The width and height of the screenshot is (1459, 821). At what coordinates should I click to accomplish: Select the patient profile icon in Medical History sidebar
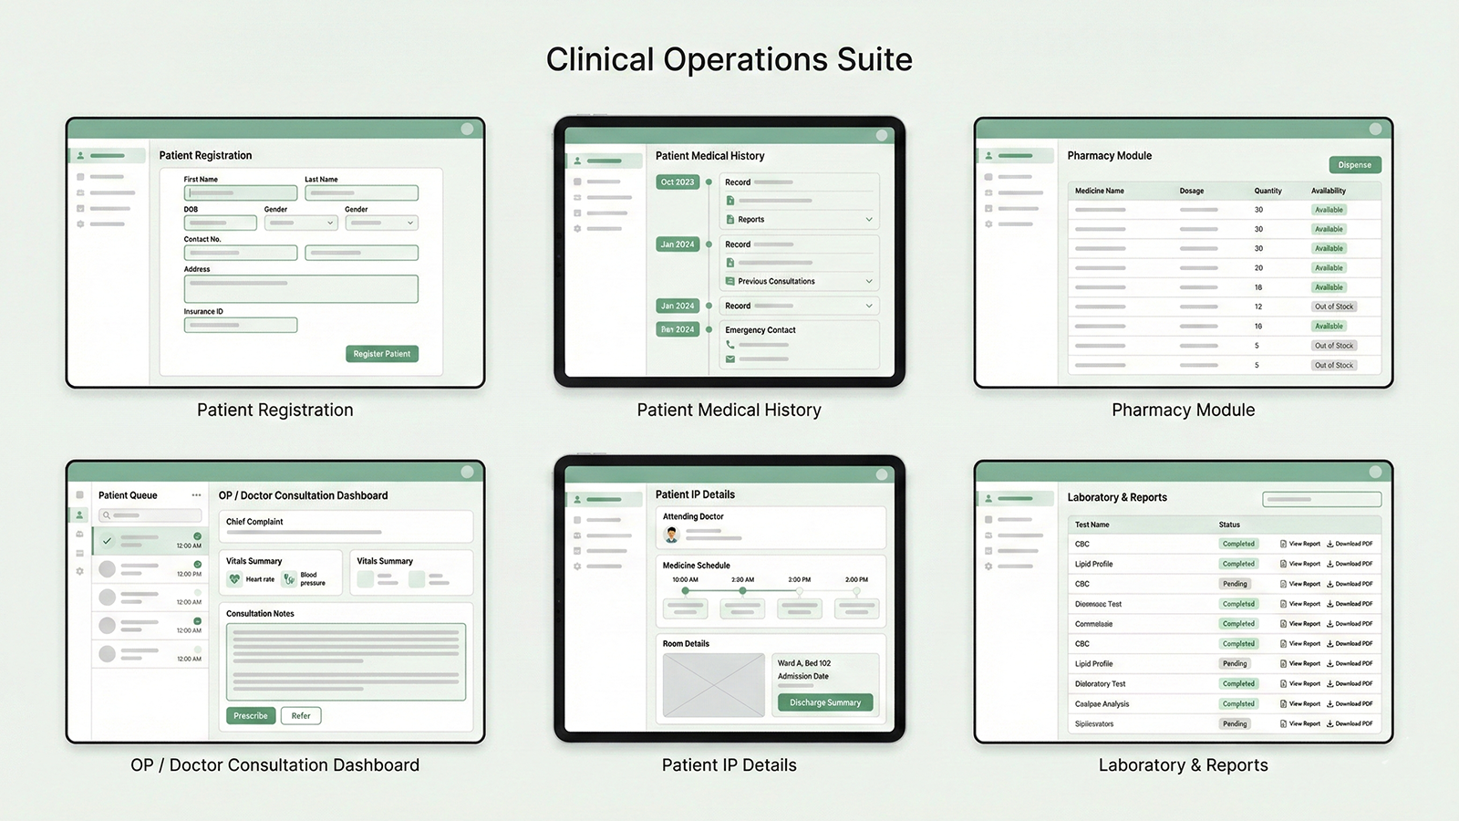click(576, 161)
